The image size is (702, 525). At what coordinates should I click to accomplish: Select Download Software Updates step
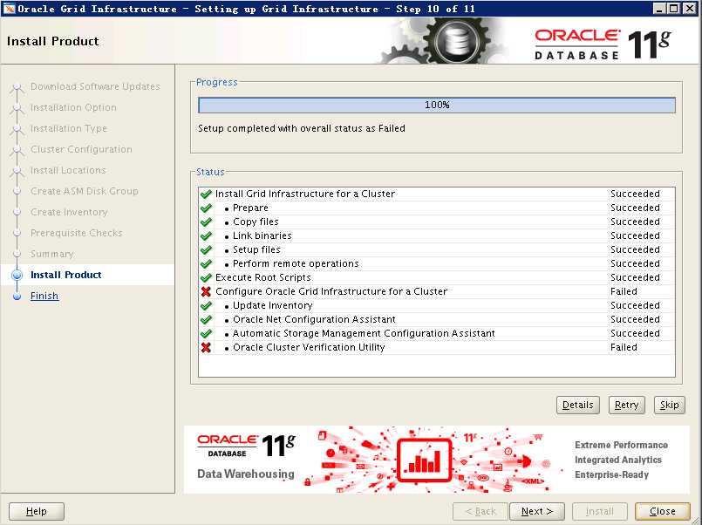95,86
